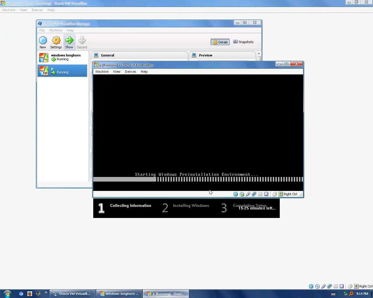Open outer window's View menu at top
Viewport: 373px width, 298px height.
[23, 10]
